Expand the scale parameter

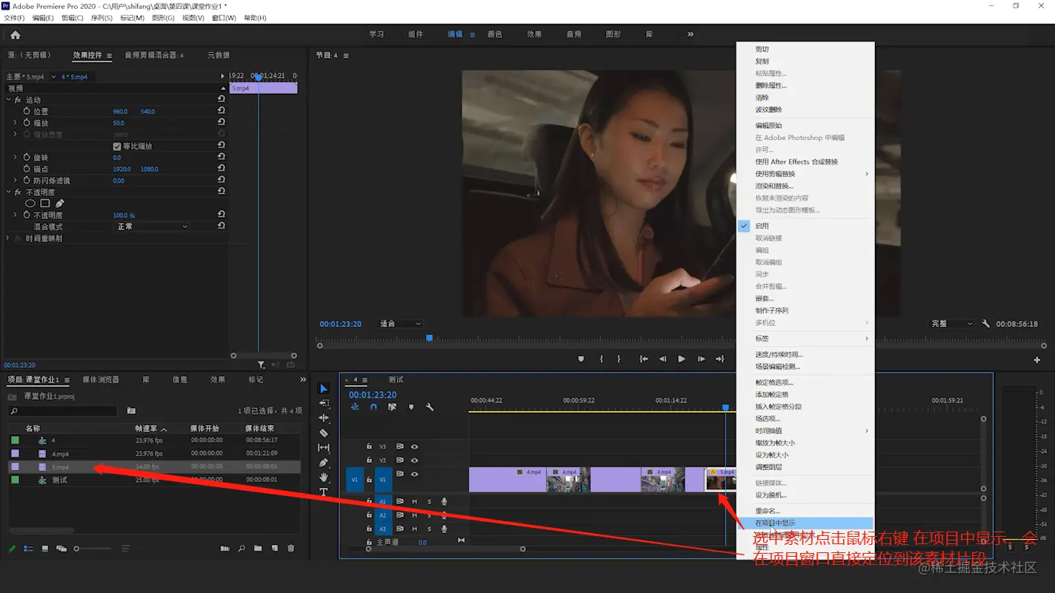pos(16,123)
